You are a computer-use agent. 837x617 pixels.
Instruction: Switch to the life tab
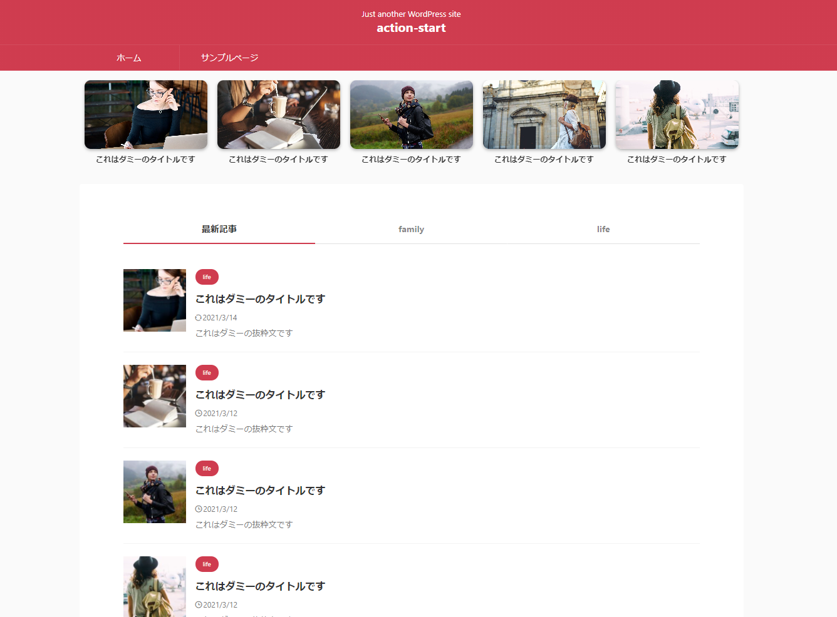(x=603, y=230)
